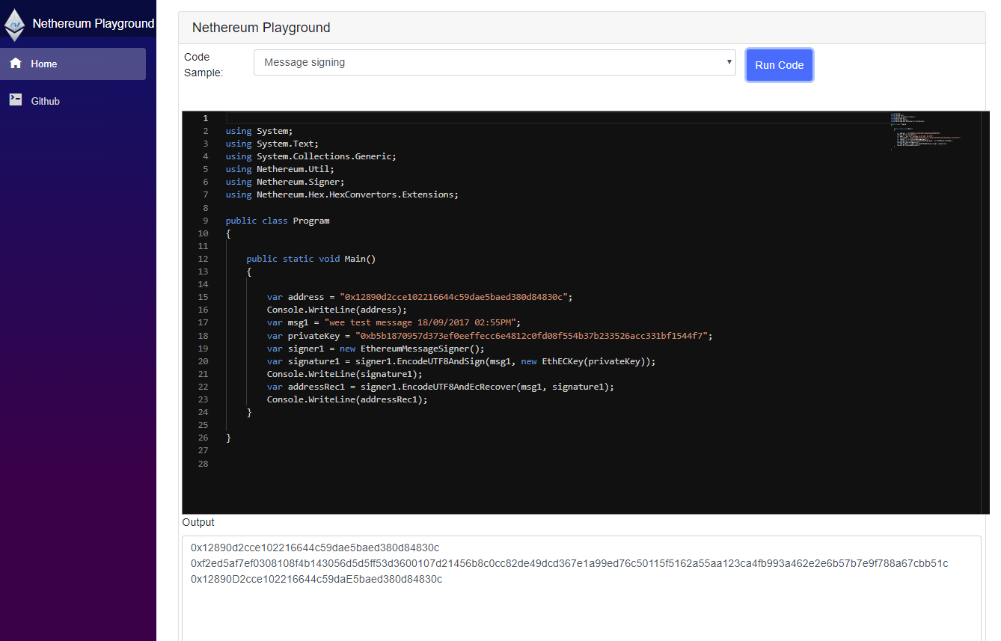Click the Code Sample label

[203, 65]
